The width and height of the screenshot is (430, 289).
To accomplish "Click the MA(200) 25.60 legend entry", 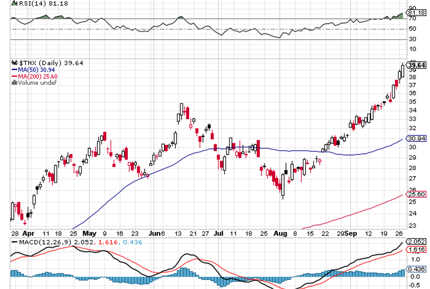I will click(x=38, y=76).
